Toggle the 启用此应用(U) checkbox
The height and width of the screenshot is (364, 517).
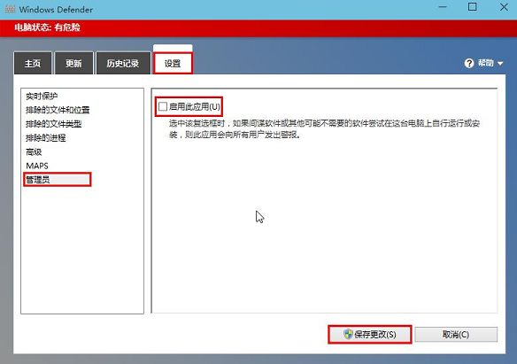[163, 106]
